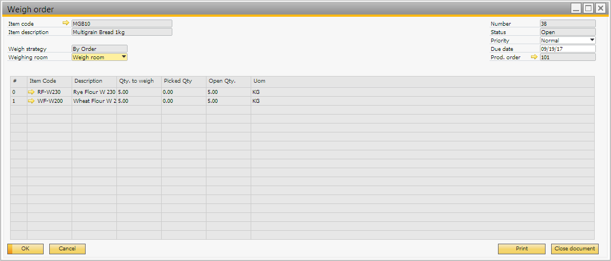The width and height of the screenshot is (611, 261).
Task: Maximize the Weigh order window
Action: tap(588, 8)
